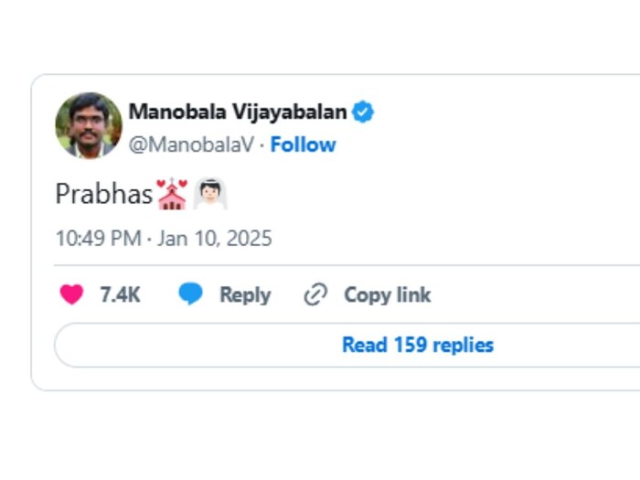Click the blue reply speech bubble icon
The height and width of the screenshot is (480, 640).
[190, 294]
